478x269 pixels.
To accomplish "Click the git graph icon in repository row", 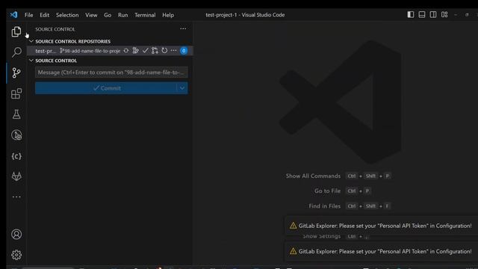I will pyautogui.click(x=136, y=51).
